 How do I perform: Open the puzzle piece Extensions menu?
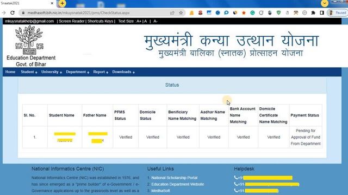point(313,13)
